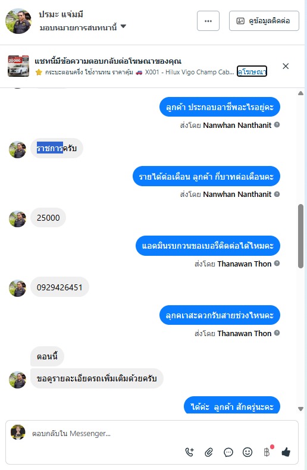
Task: Click the Hilux Vigo ad thumbnail
Action: point(18,66)
